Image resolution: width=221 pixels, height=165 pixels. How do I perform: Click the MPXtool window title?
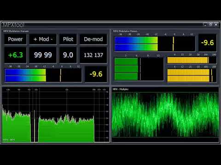[13, 25]
